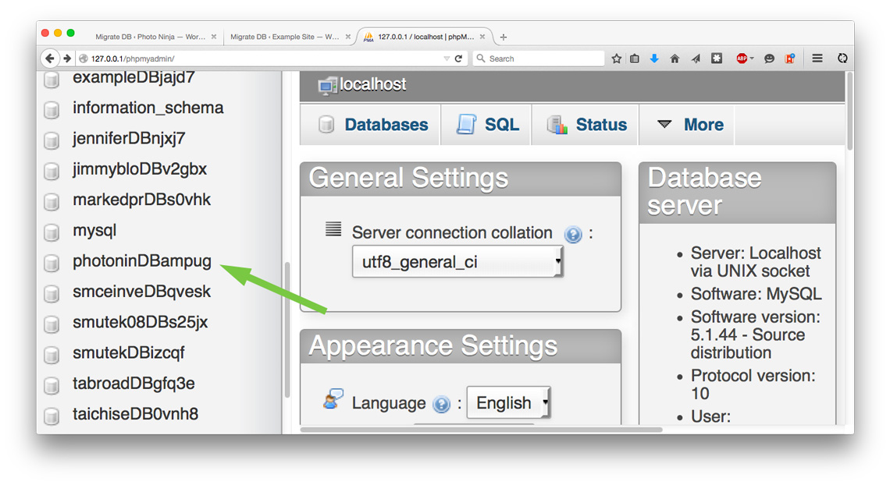Click the General Settings list icon

tap(333, 229)
